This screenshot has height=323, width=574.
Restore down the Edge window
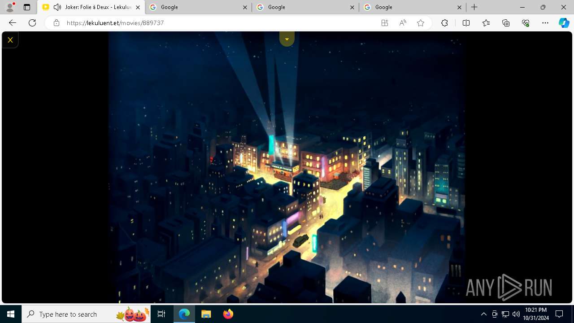tap(543, 7)
